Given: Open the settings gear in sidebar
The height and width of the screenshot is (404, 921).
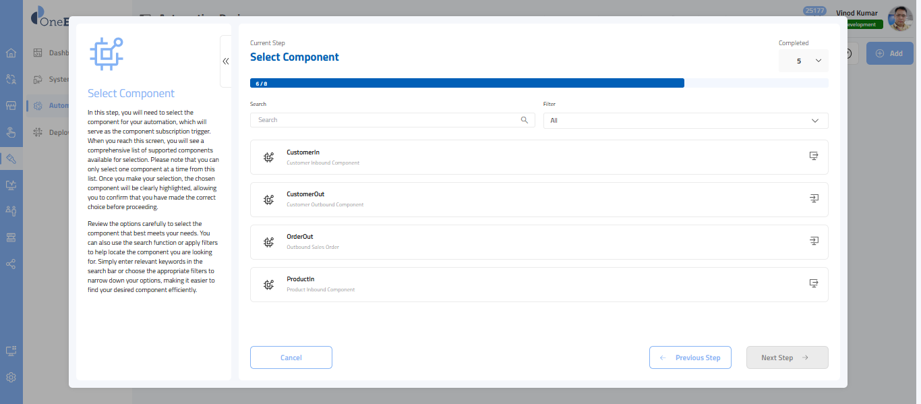Looking at the screenshot, I should [11, 378].
